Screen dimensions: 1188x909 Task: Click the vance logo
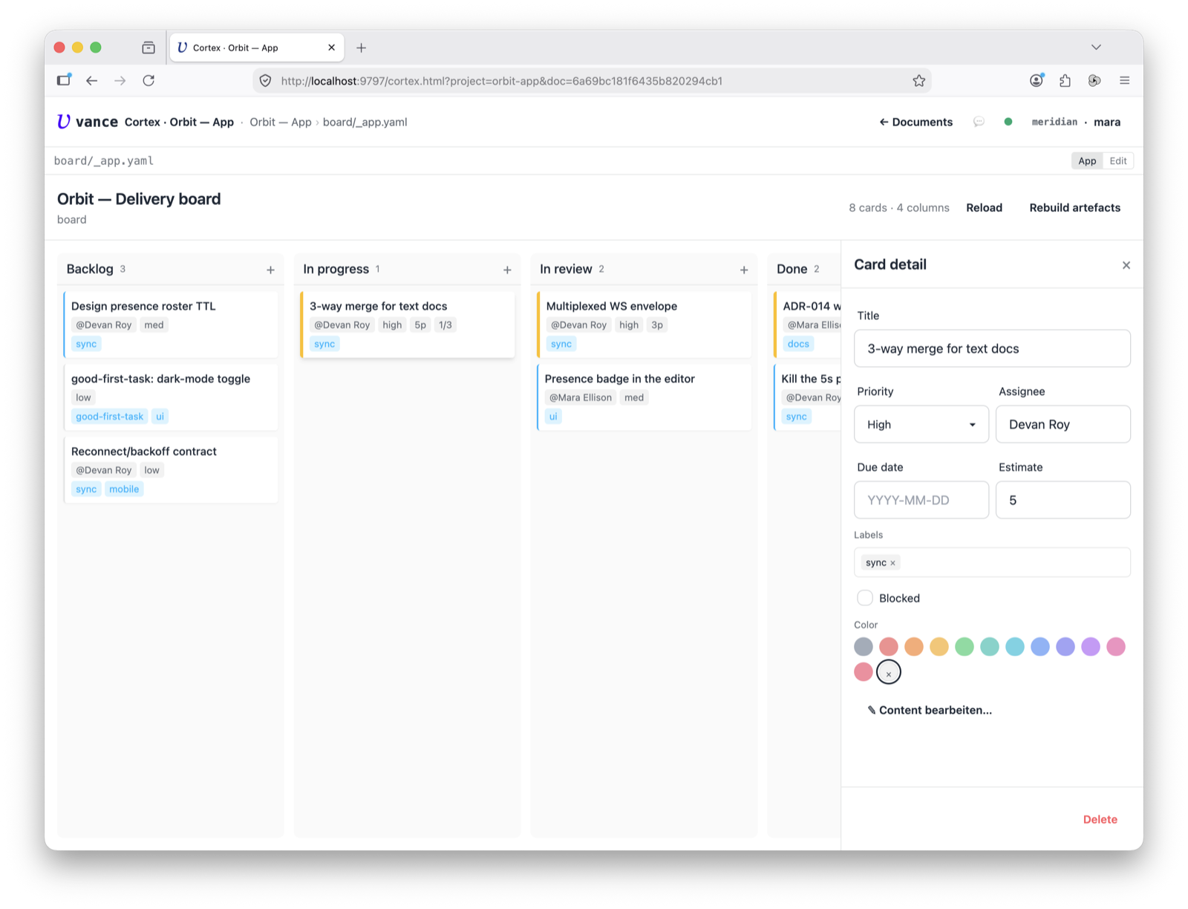88,122
